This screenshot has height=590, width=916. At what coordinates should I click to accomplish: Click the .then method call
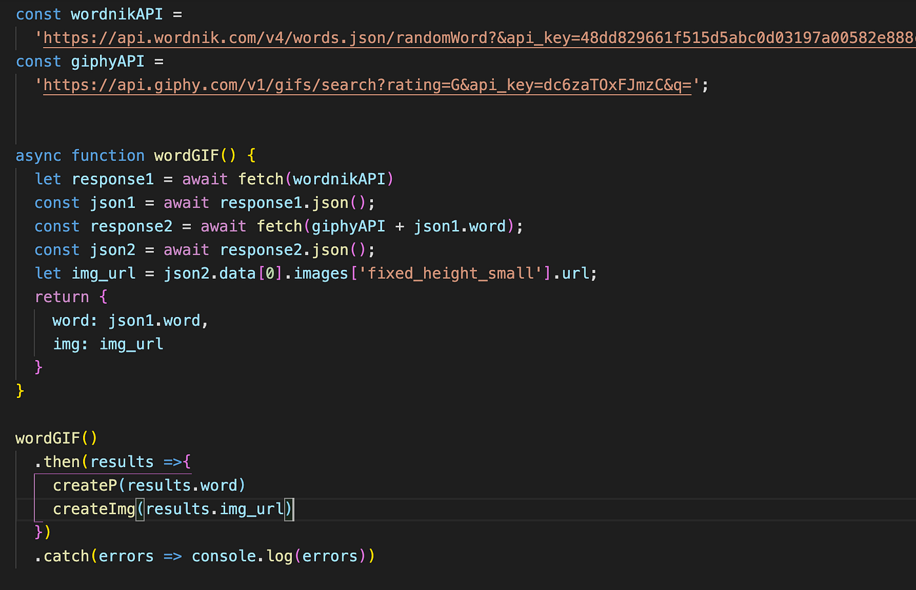[59, 461]
